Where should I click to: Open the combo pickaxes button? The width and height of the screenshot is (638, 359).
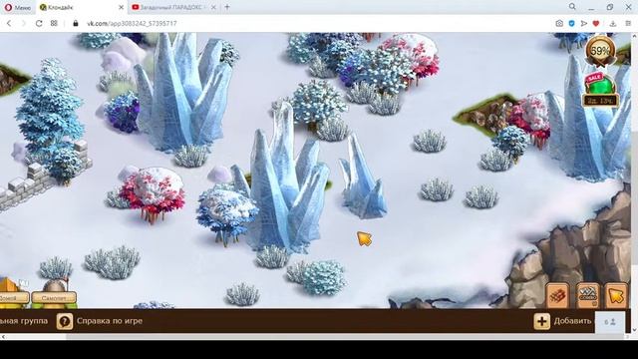(587, 295)
